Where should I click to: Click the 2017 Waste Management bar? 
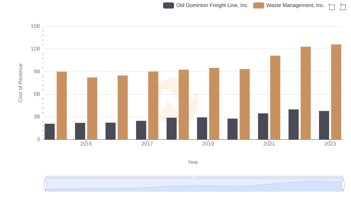point(153,106)
